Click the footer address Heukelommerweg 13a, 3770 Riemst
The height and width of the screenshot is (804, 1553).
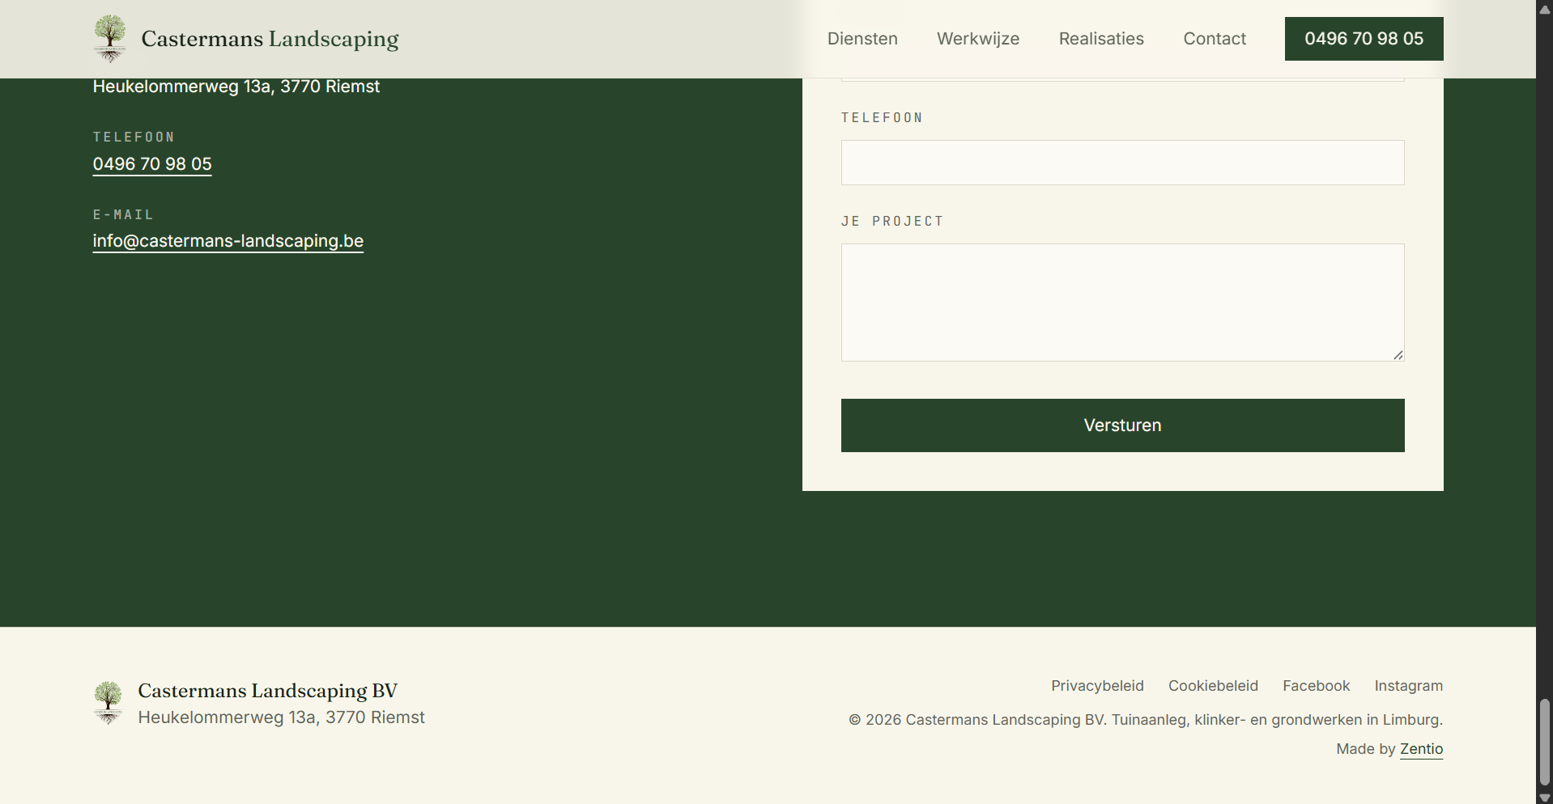281,717
